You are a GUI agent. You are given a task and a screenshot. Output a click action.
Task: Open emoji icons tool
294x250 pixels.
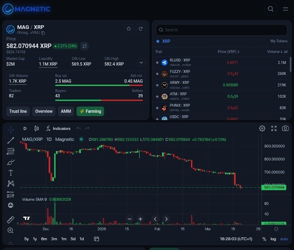(x=11, y=205)
